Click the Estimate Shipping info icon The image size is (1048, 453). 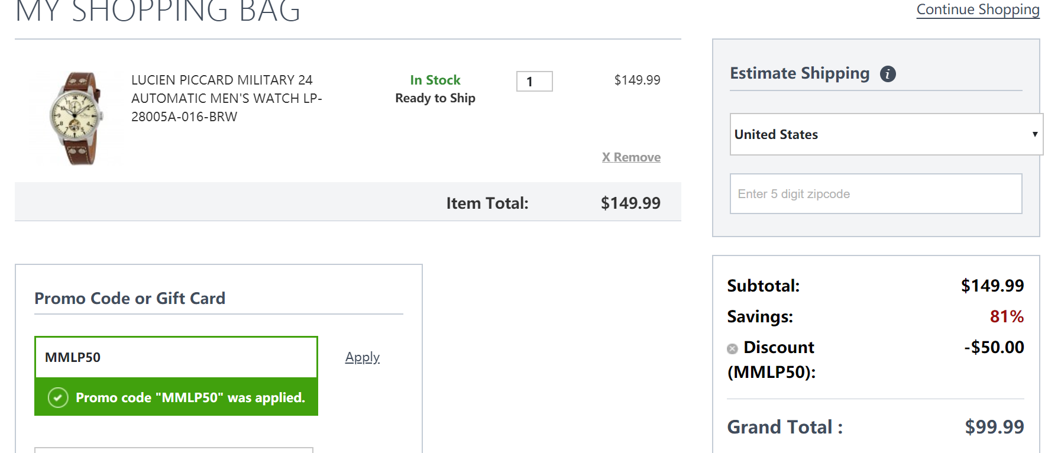(x=888, y=74)
